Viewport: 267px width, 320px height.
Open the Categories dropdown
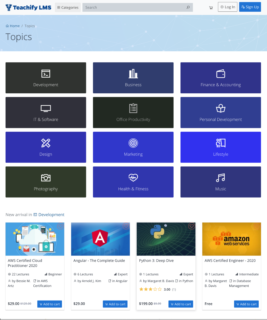(x=68, y=7)
